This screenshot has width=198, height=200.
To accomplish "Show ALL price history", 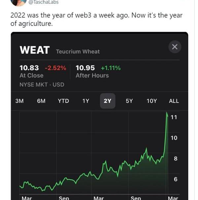I will (x=174, y=101).
